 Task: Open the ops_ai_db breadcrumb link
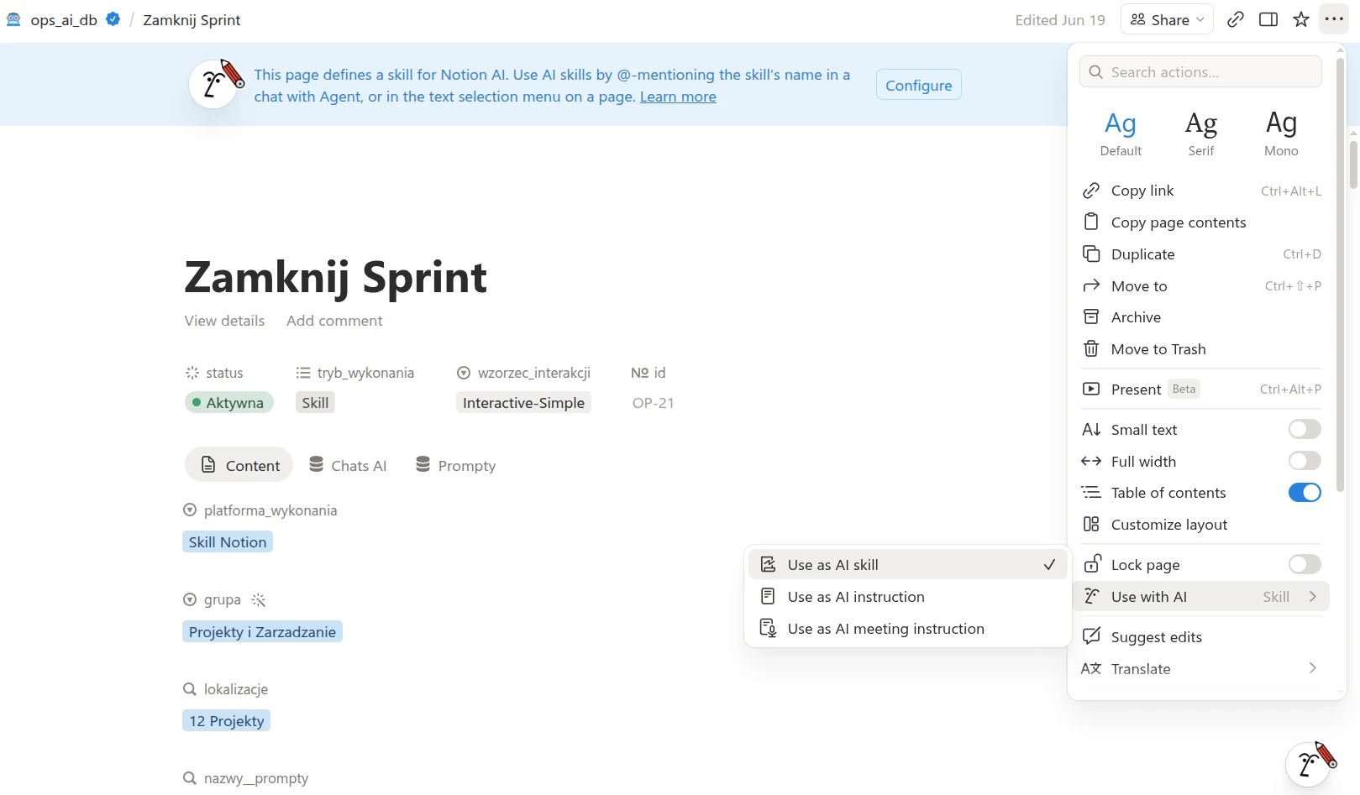64,19
